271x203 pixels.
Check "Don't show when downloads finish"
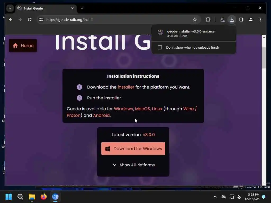160,47
